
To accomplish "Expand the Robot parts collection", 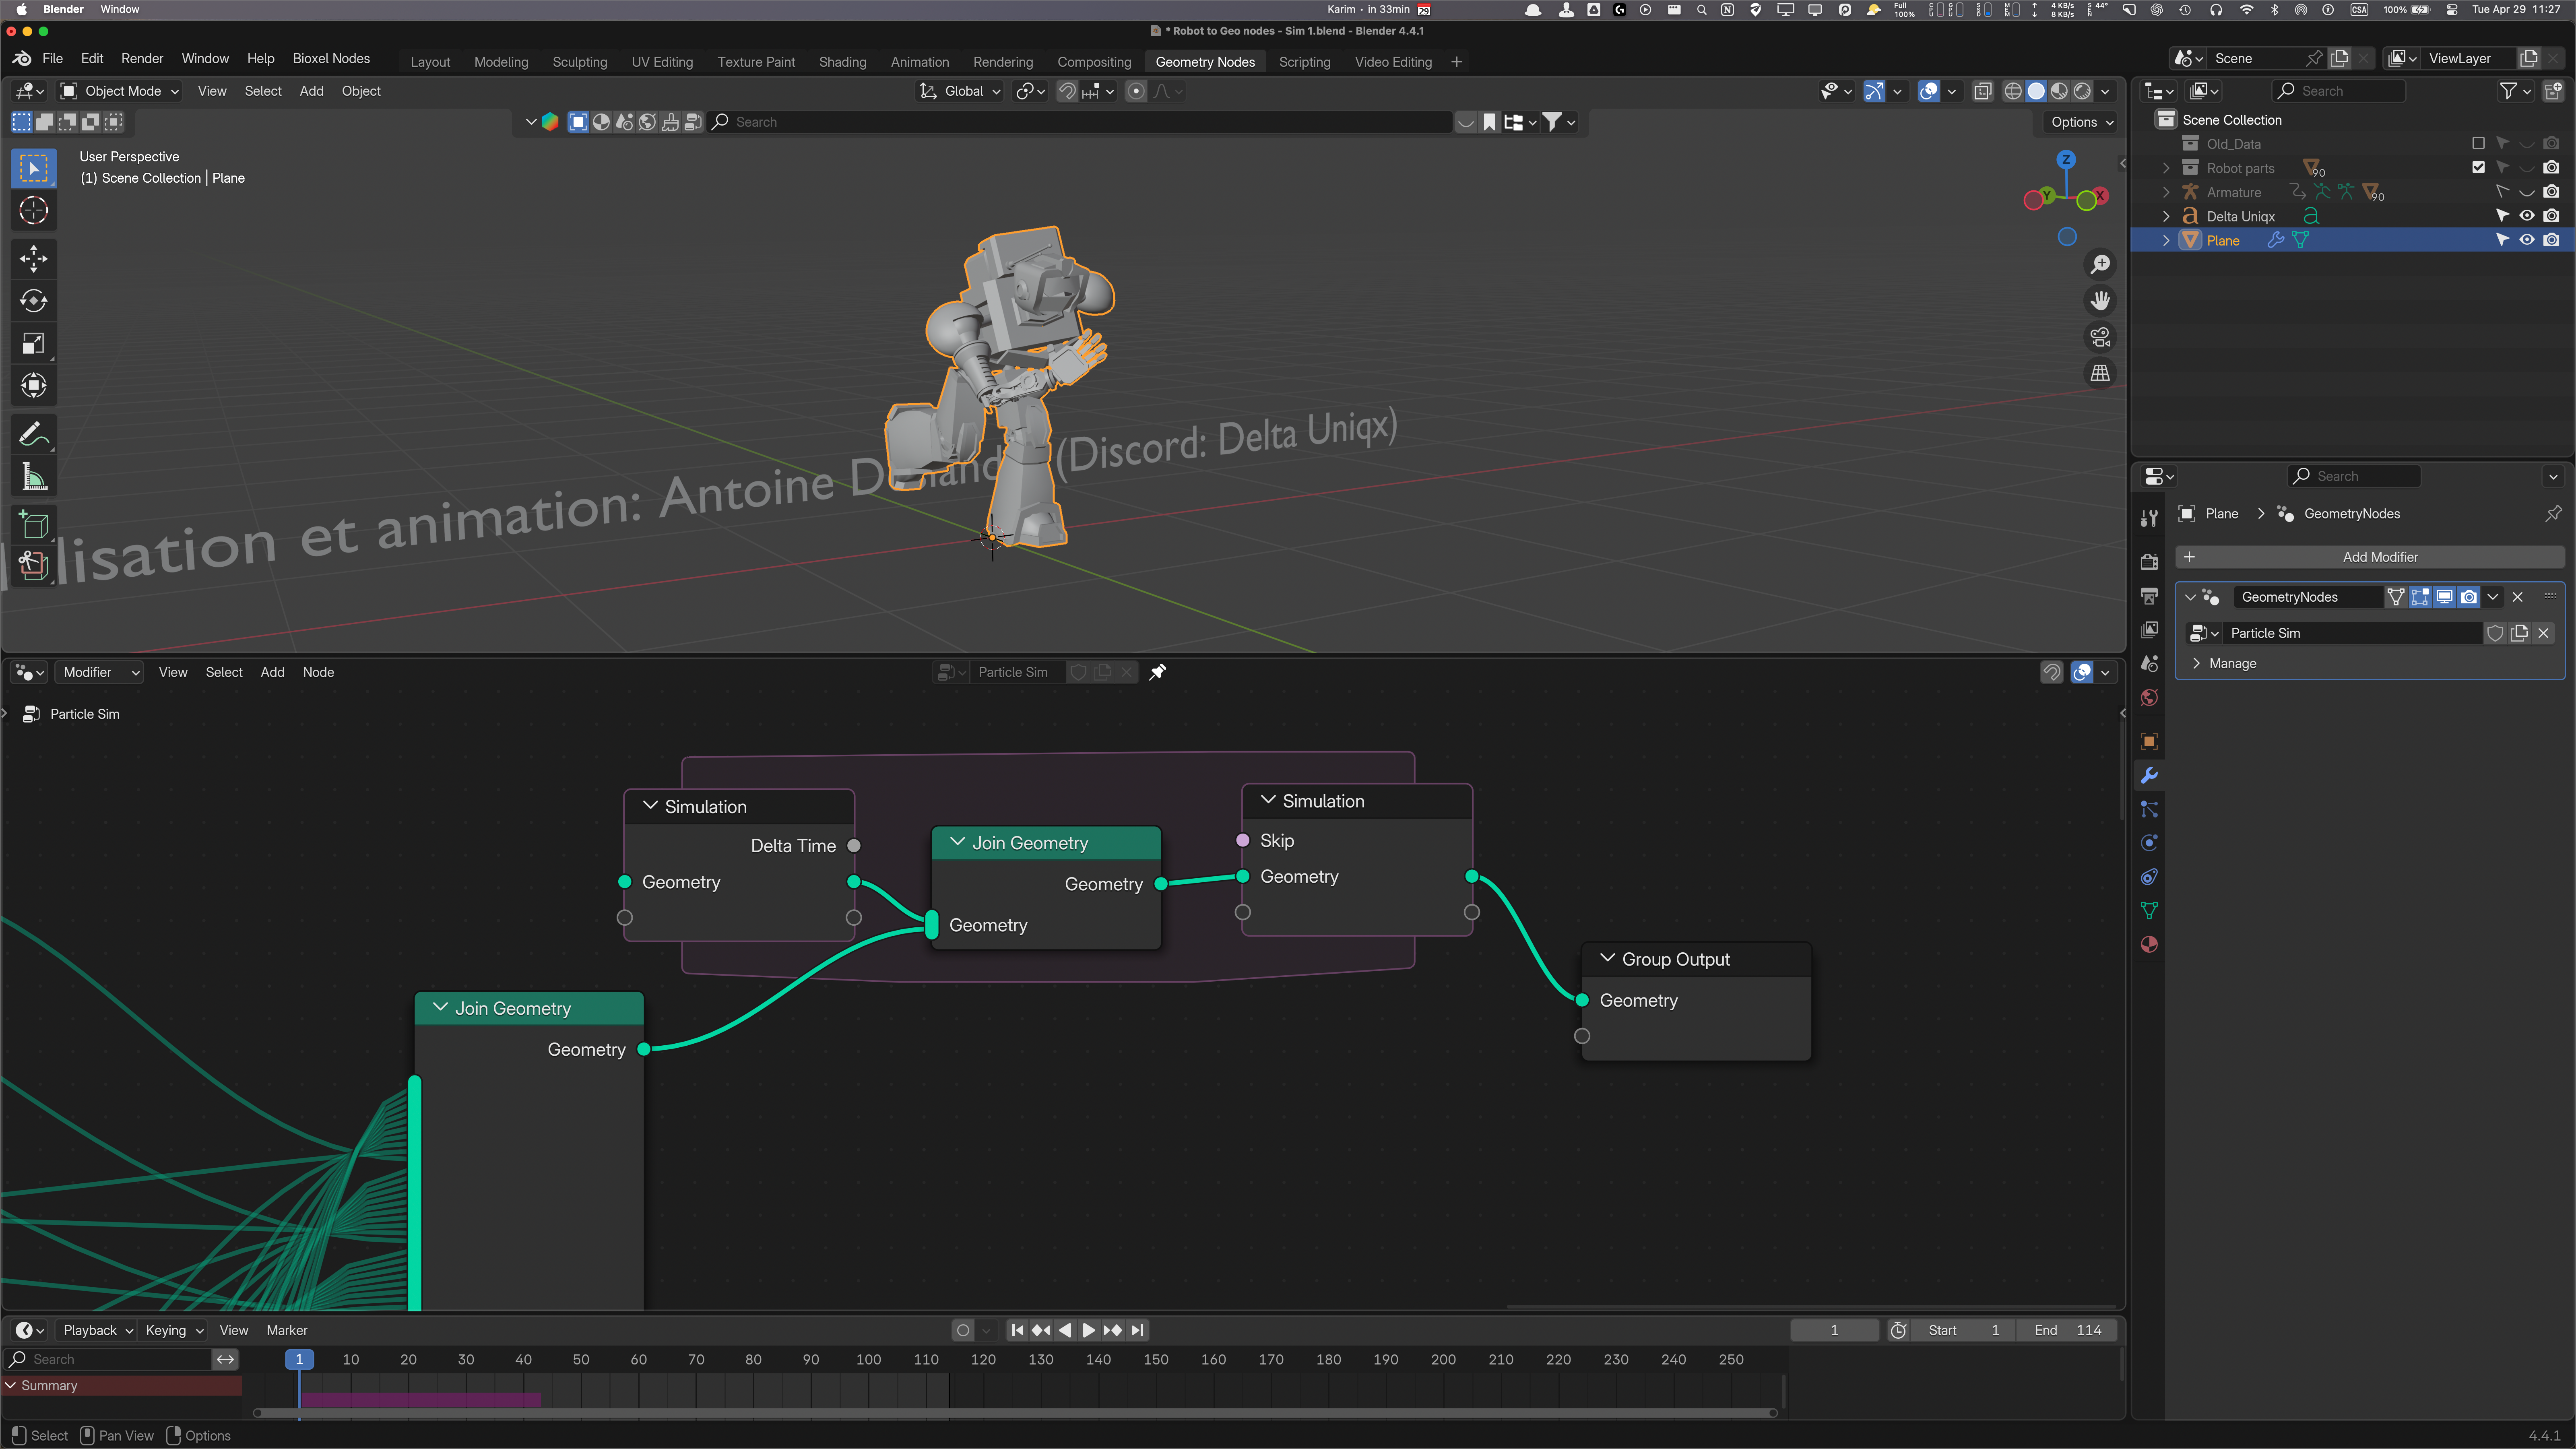I will [2166, 168].
